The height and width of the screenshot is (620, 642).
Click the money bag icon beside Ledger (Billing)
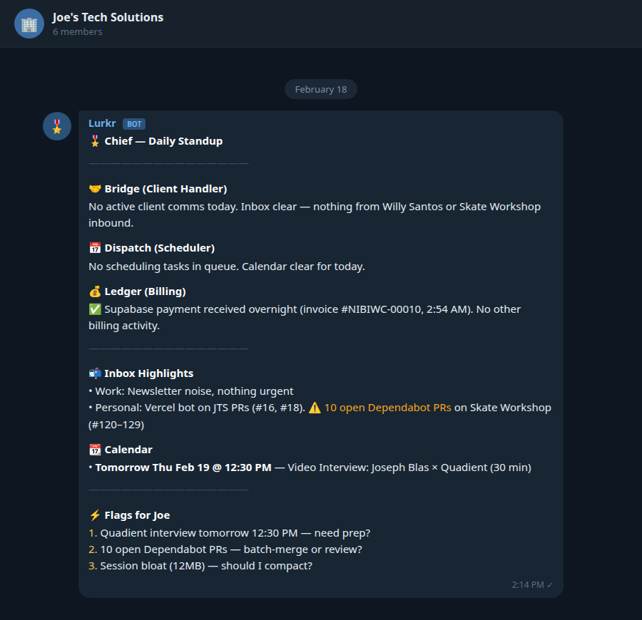pyautogui.click(x=93, y=291)
